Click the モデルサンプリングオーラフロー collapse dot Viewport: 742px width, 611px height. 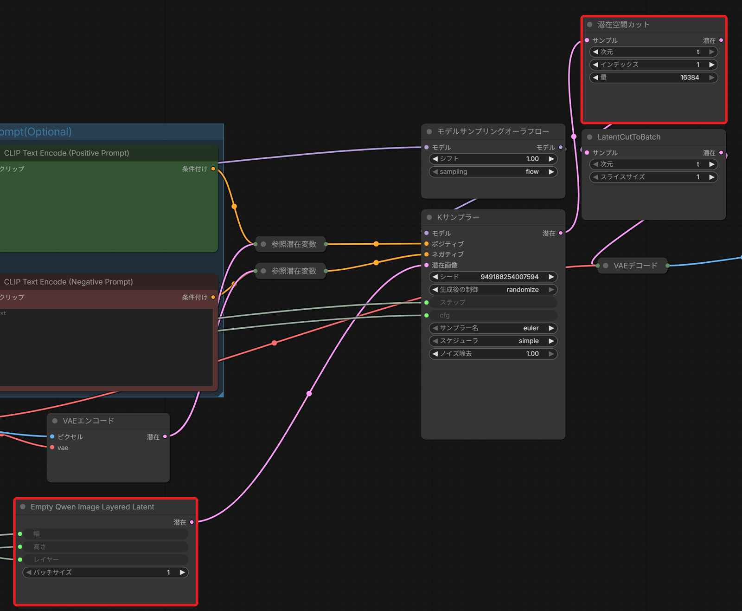[429, 131]
